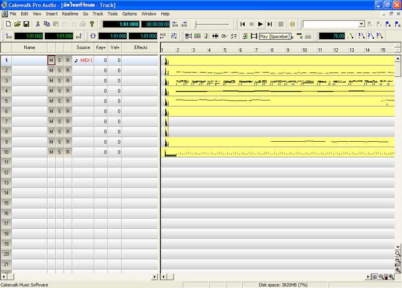Solo track 3
The image size is (402, 288).
point(59,81)
